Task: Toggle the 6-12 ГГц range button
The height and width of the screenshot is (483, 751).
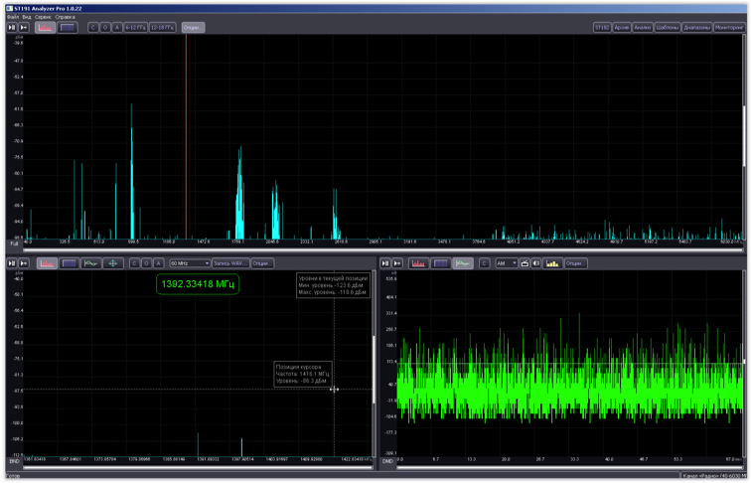Action: [136, 28]
